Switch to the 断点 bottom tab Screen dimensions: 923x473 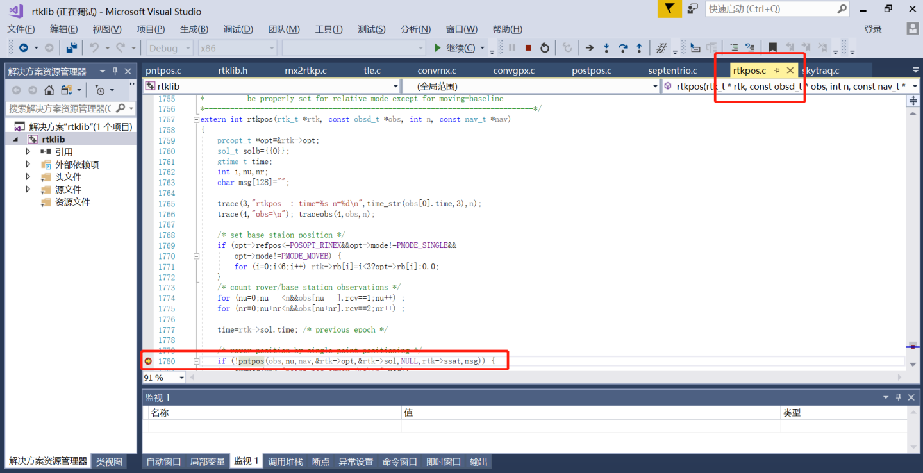point(320,461)
